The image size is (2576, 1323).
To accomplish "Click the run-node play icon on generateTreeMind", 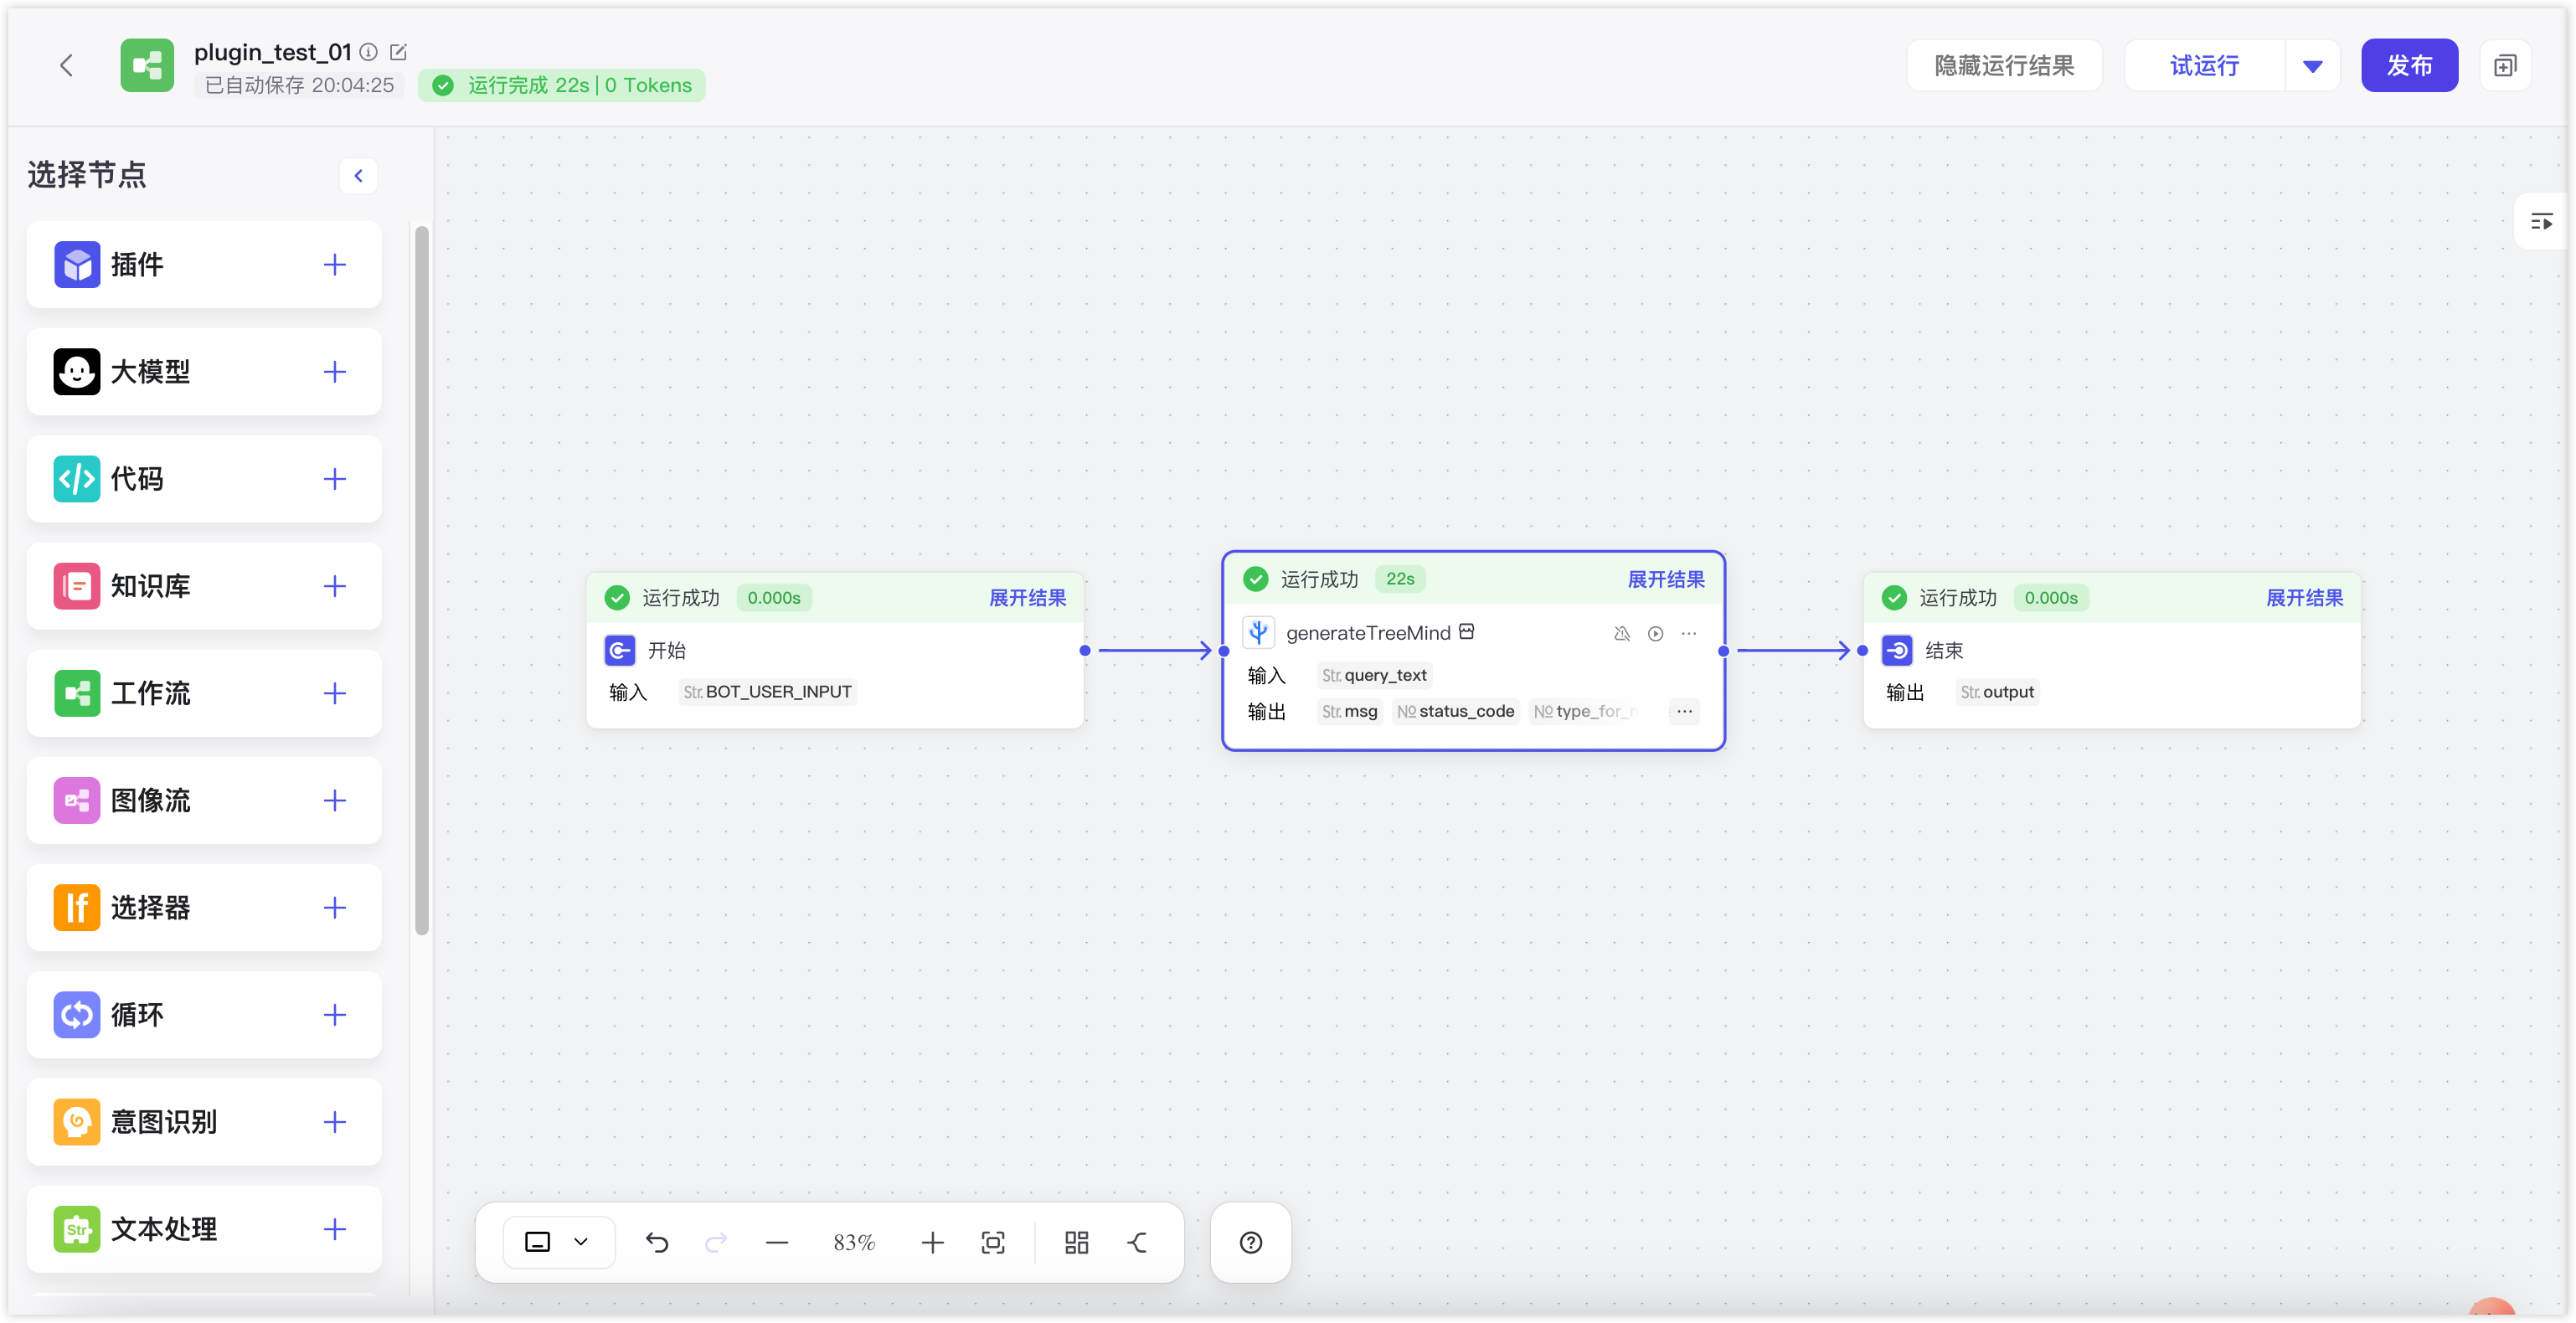I will 1655,633.
